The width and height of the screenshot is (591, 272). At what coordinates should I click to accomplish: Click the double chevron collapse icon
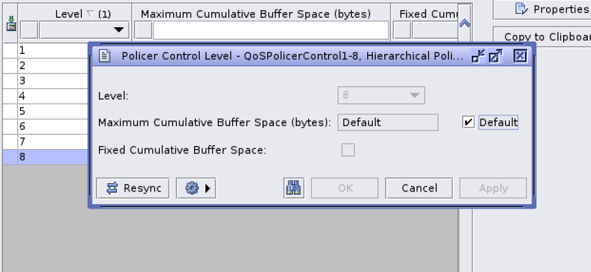pos(465,23)
